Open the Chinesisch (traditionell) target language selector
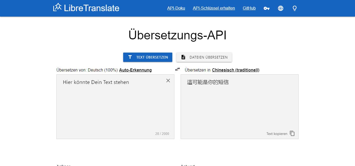The width and height of the screenshot is (355, 166). 235,70
